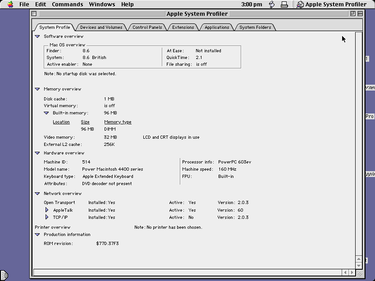Expand the TCP/IP details
Viewport: 375px width, 281px height.
(x=47, y=217)
